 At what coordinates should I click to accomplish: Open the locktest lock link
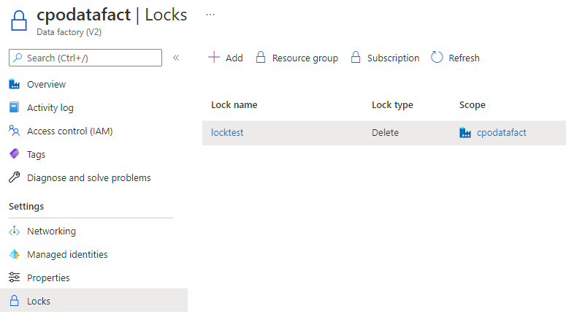[x=227, y=132]
